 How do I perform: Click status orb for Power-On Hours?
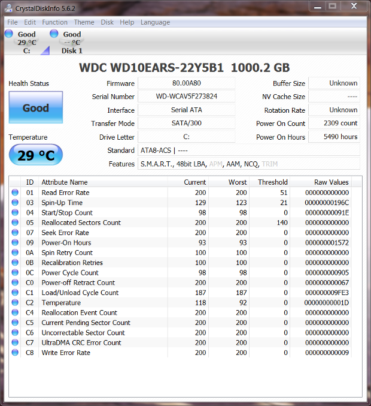click(x=16, y=243)
